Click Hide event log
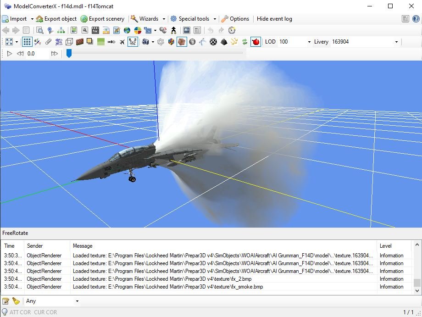Screen dimensions: 422x317 click(x=274, y=19)
